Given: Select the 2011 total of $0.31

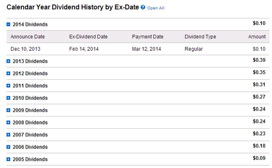Looking at the screenshot, I should [x=259, y=84].
